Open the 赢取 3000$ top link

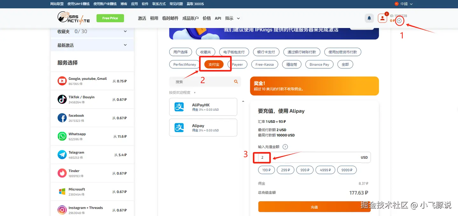(x=195, y=4)
